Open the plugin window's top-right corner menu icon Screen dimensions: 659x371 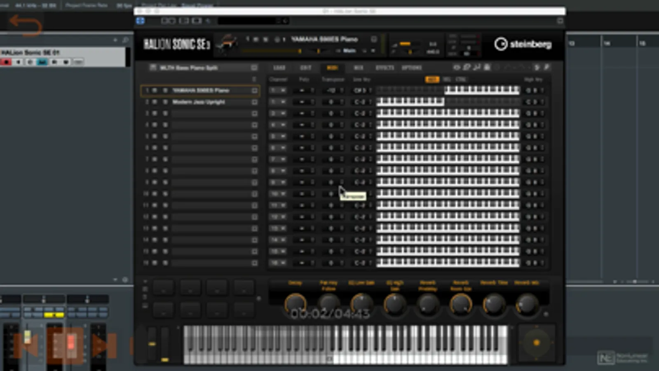(560, 21)
